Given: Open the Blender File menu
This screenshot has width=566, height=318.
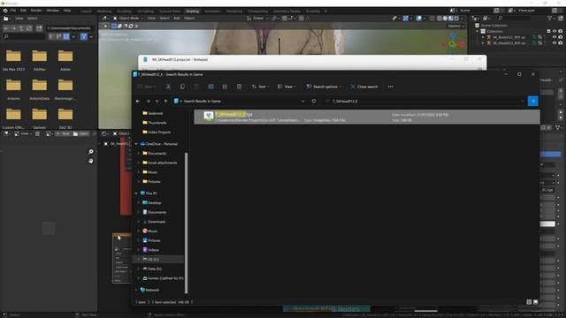Looking at the screenshot, I should click(x=13, y=11).
